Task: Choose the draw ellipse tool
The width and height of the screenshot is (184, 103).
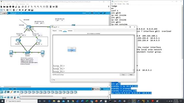Action: click(x=23, y=10)
